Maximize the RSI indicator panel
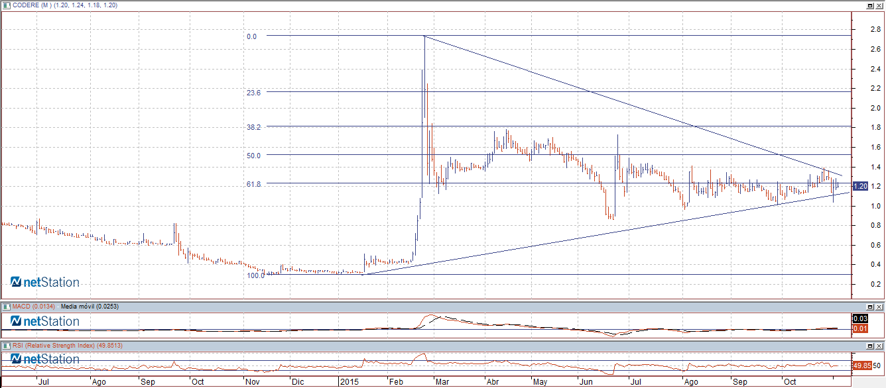This screenshot has width=886, height=388. [x=869, y=346]
